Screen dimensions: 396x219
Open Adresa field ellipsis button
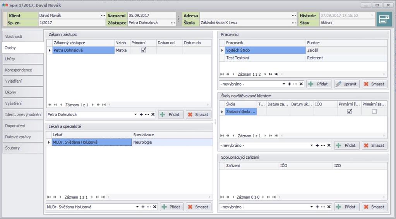click(293, 15)
